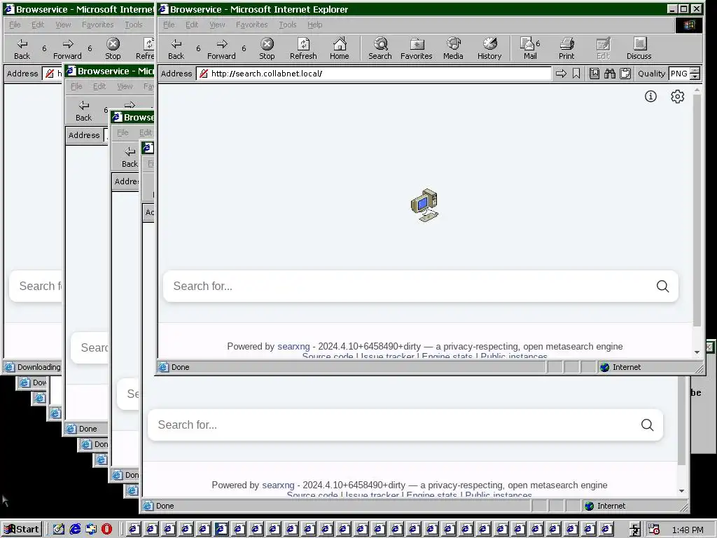
Task: Click the 'Internet' zone text in front window status bar
Action: tap(627, 367)
